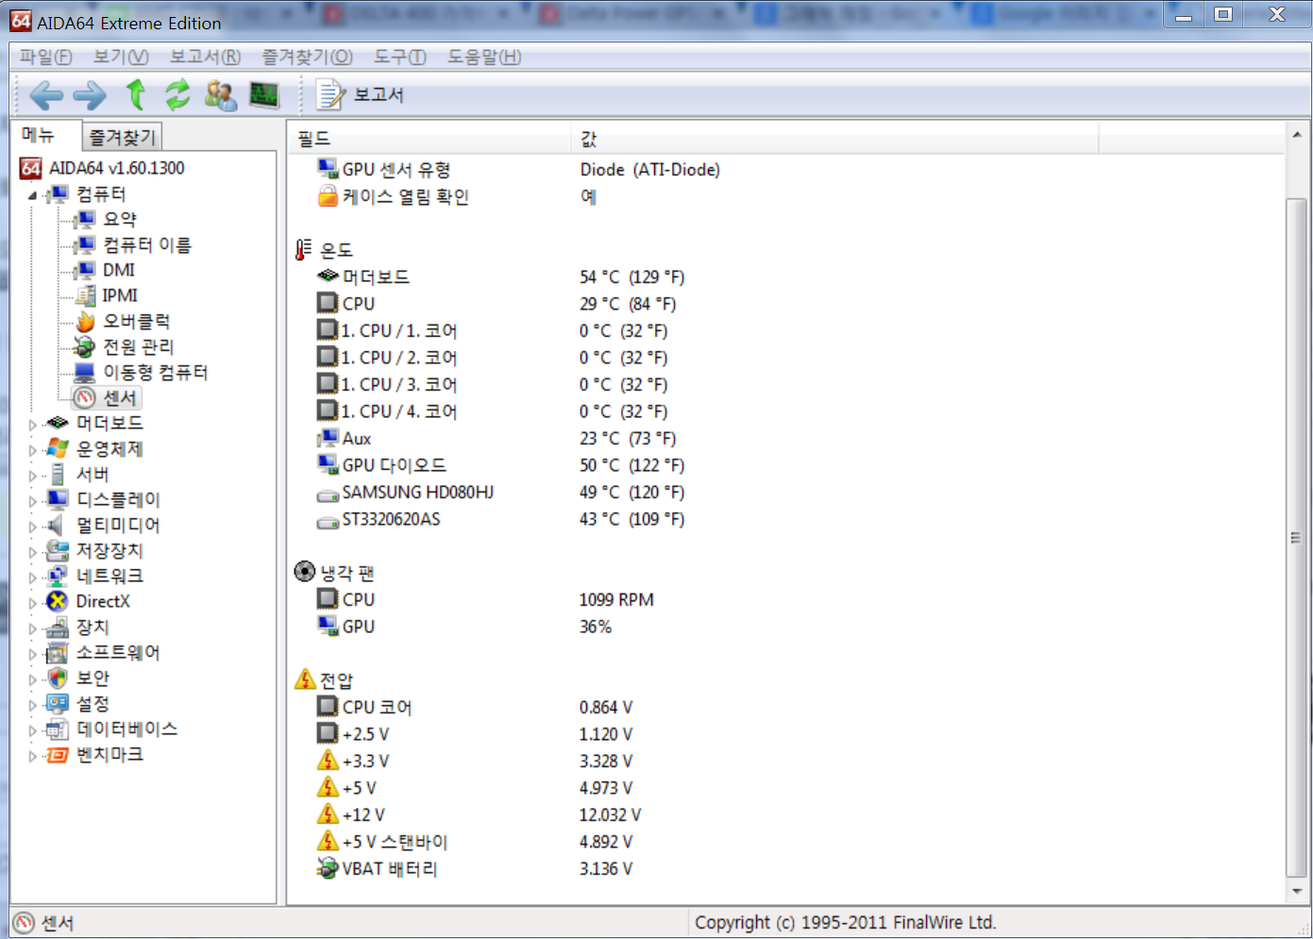Image resolution: width=1313 pixels, height=939 pixels.
Task: Select the VBAT 배터리 voltage row
Action: [x=785, y=868]
